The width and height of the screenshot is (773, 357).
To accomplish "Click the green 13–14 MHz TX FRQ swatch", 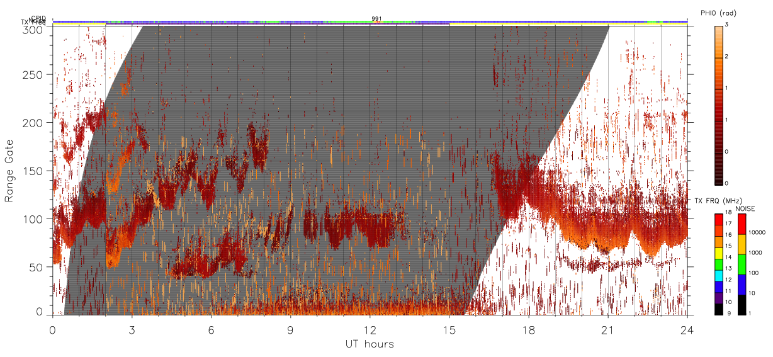I will (718, 264).
